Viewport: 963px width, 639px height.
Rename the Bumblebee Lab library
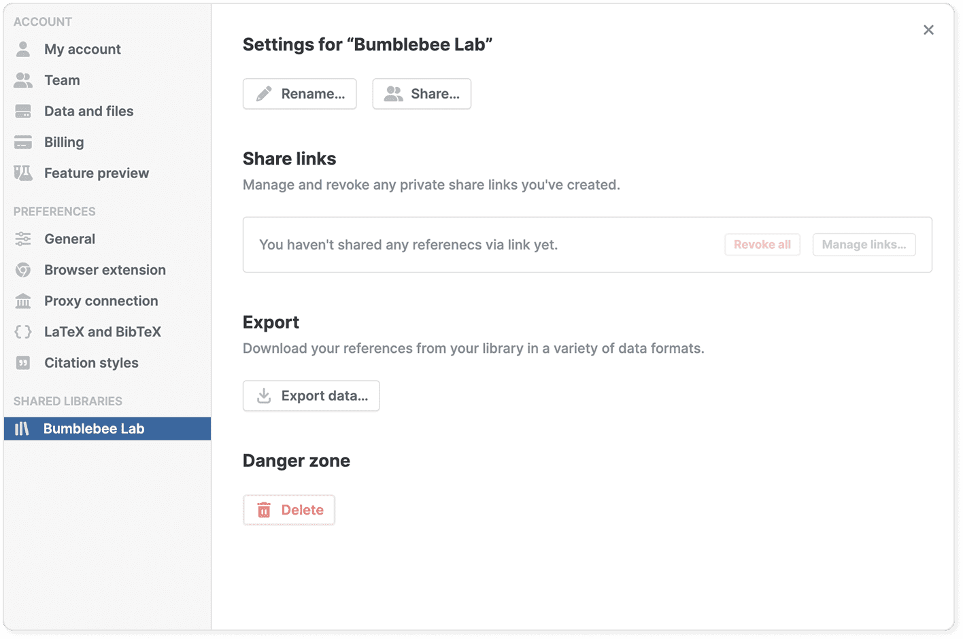[x=300, y=94]
